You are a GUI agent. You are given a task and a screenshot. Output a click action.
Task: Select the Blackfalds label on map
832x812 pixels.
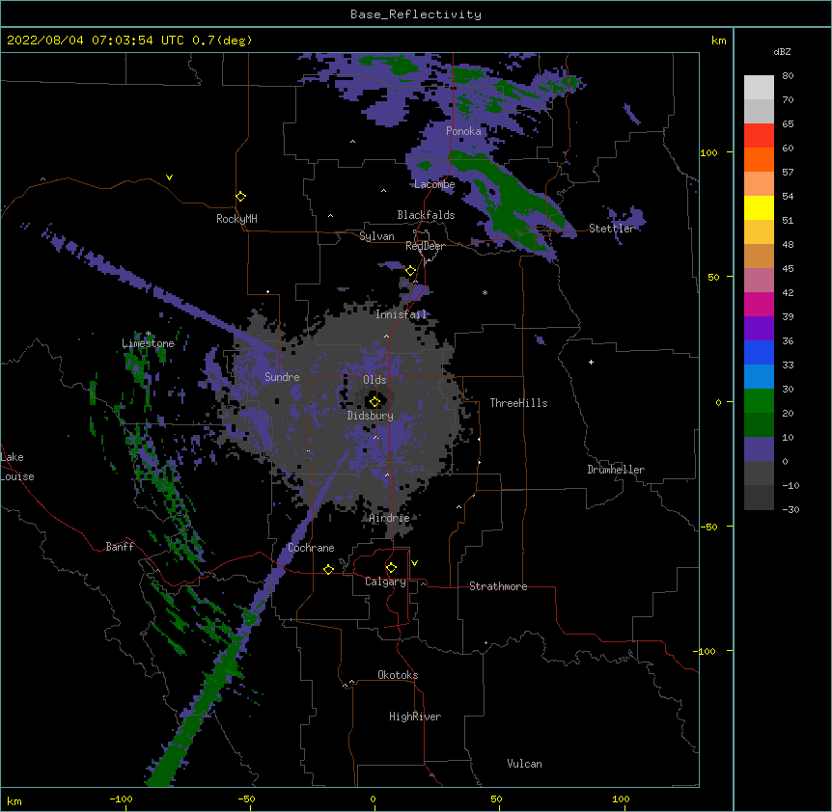point(426,215)
